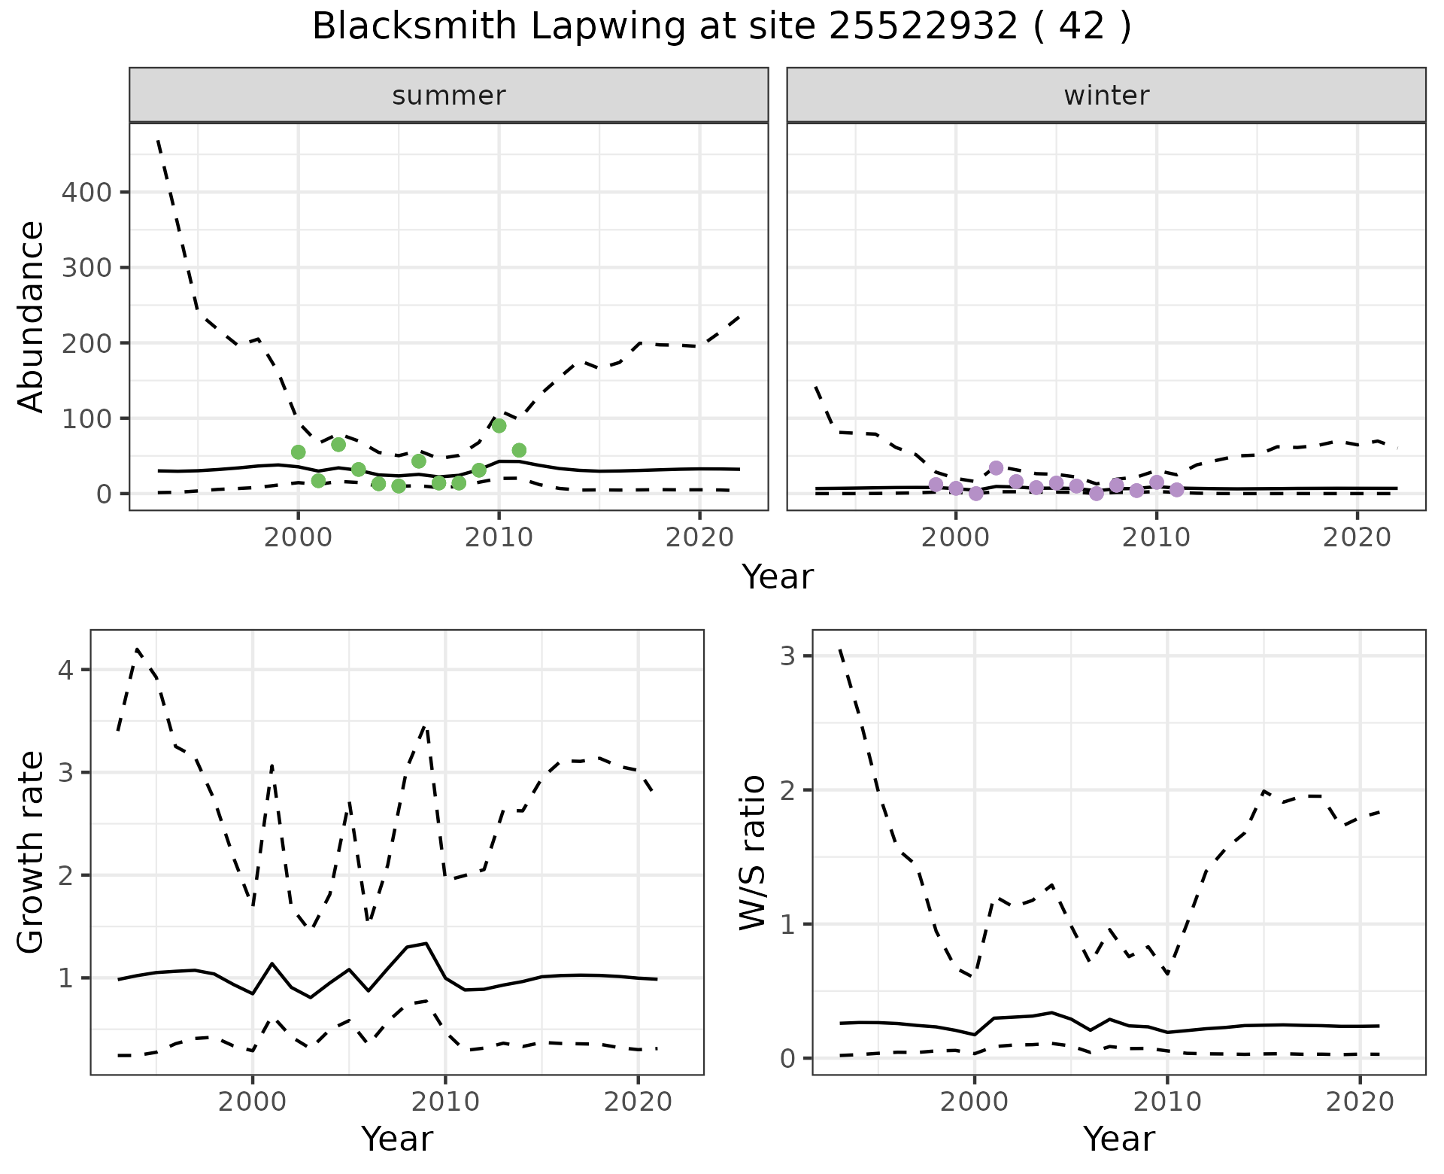Click the 2010 tick in winter panel
The height and width of the screenshot is (1174, 1444).
click(x=1156, y=537)
